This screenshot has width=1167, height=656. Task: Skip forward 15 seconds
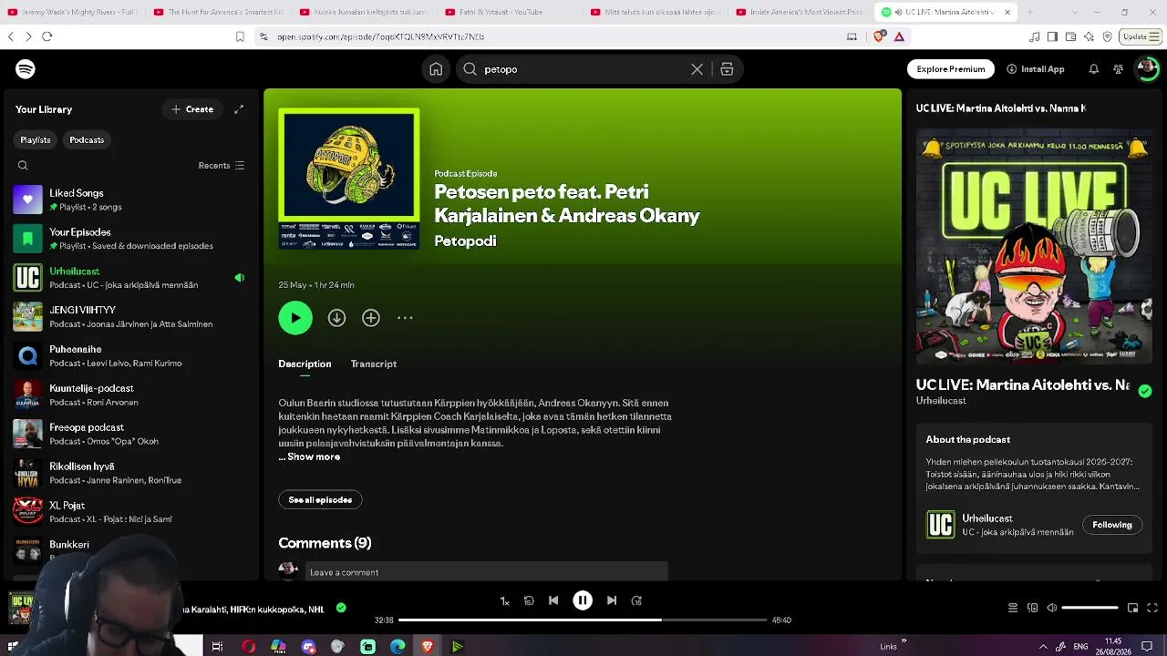(x=636, y=601)
